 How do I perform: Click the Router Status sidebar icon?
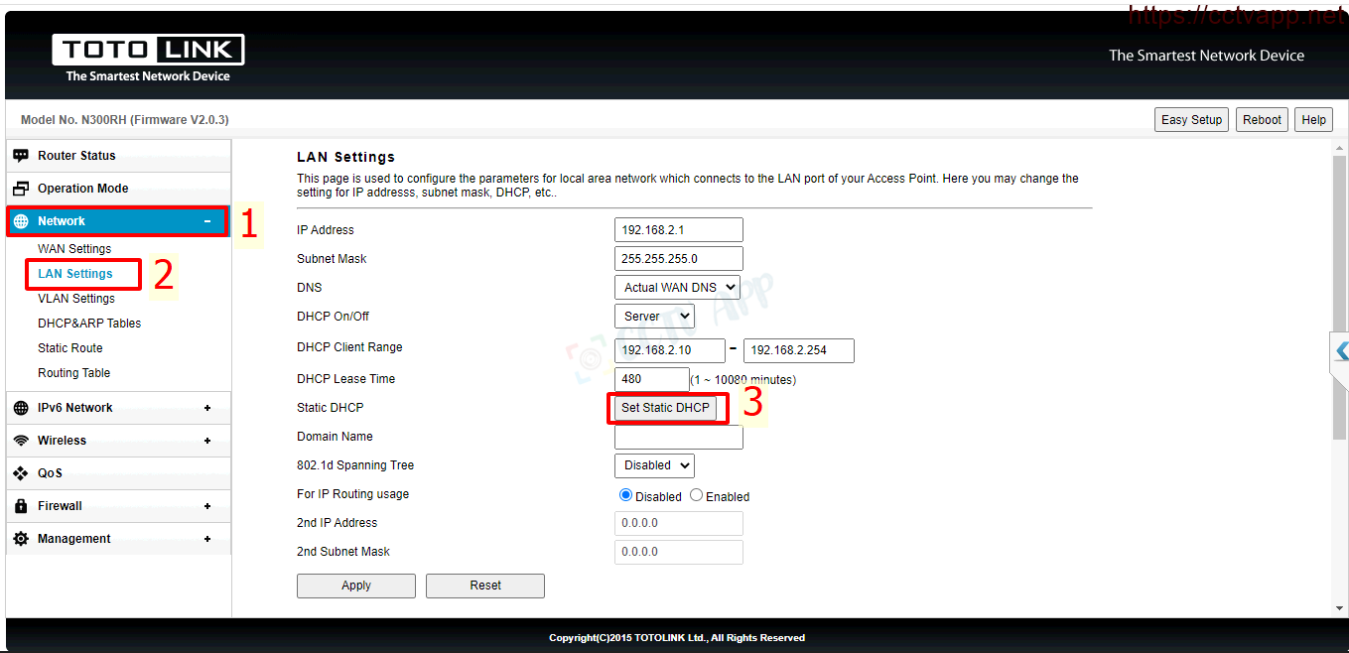tap(21, 156)
